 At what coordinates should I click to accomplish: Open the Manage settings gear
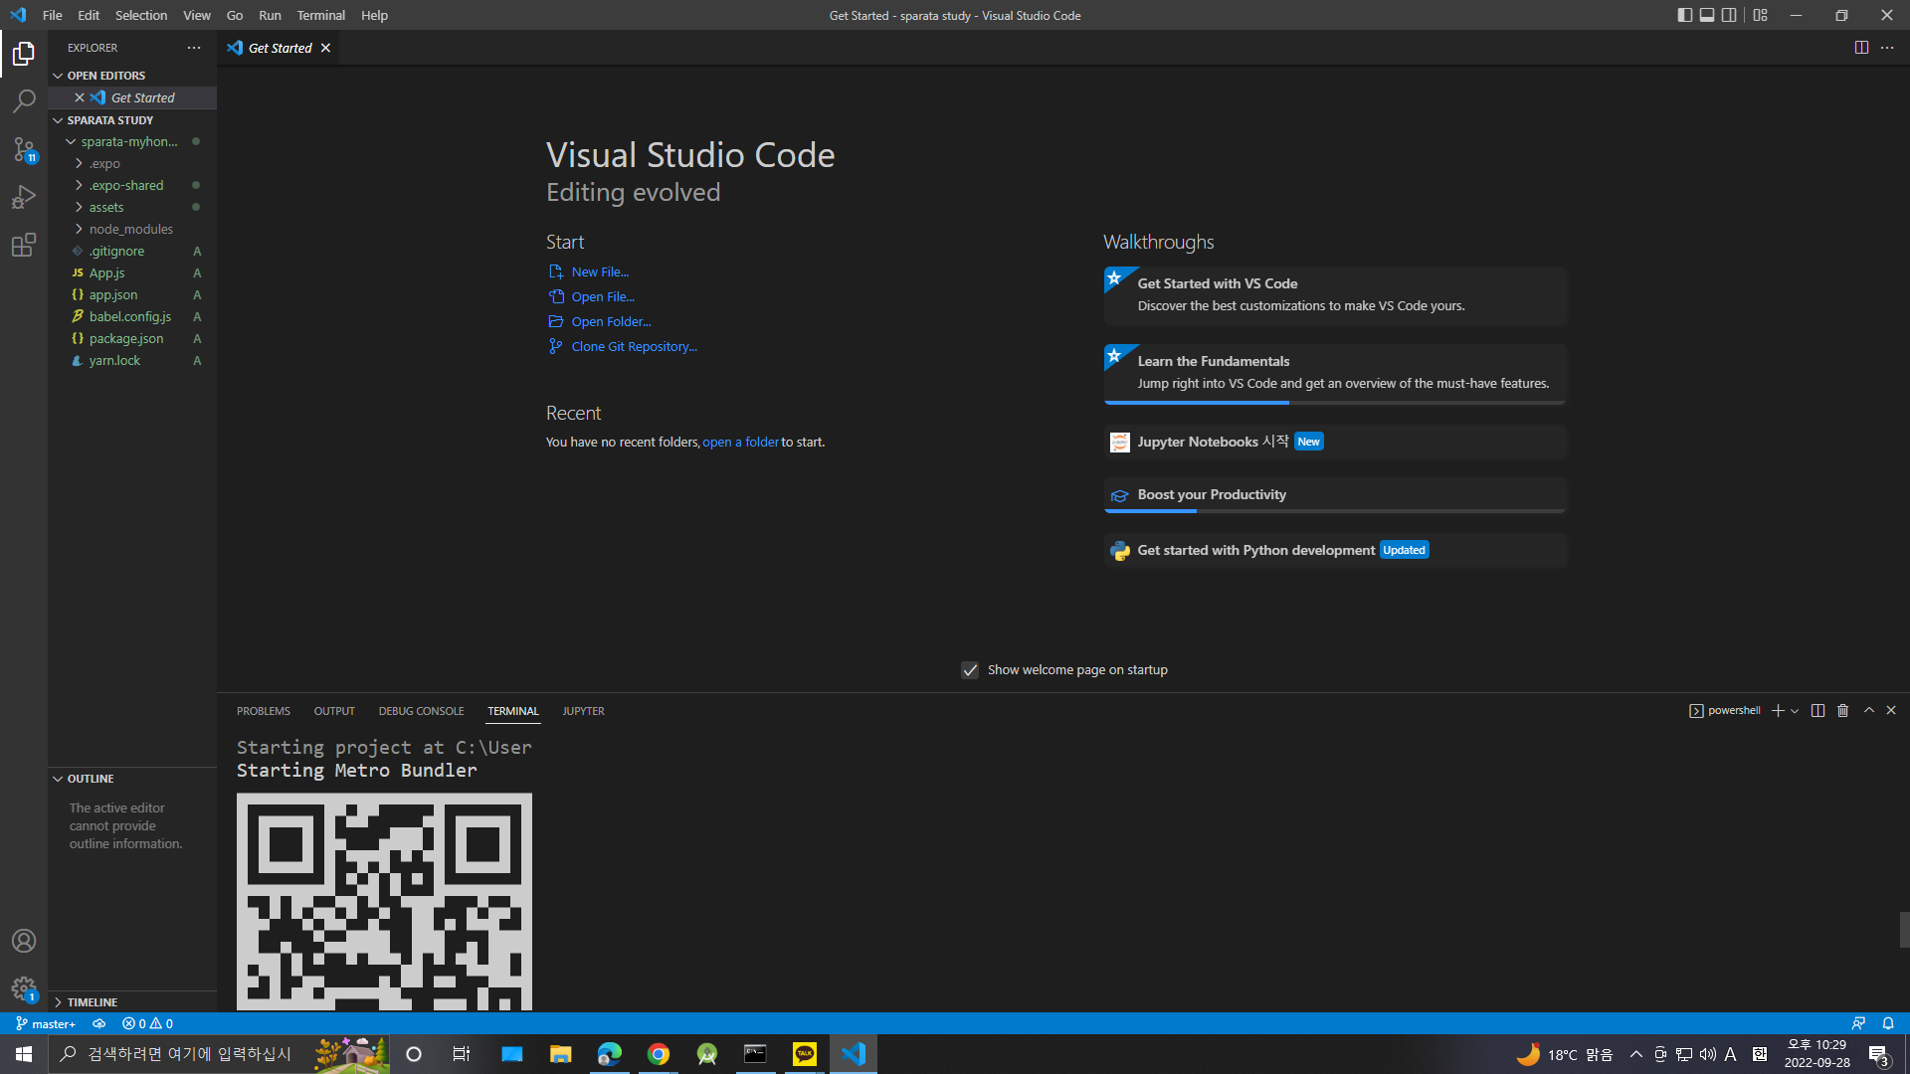tap(24, 988)
